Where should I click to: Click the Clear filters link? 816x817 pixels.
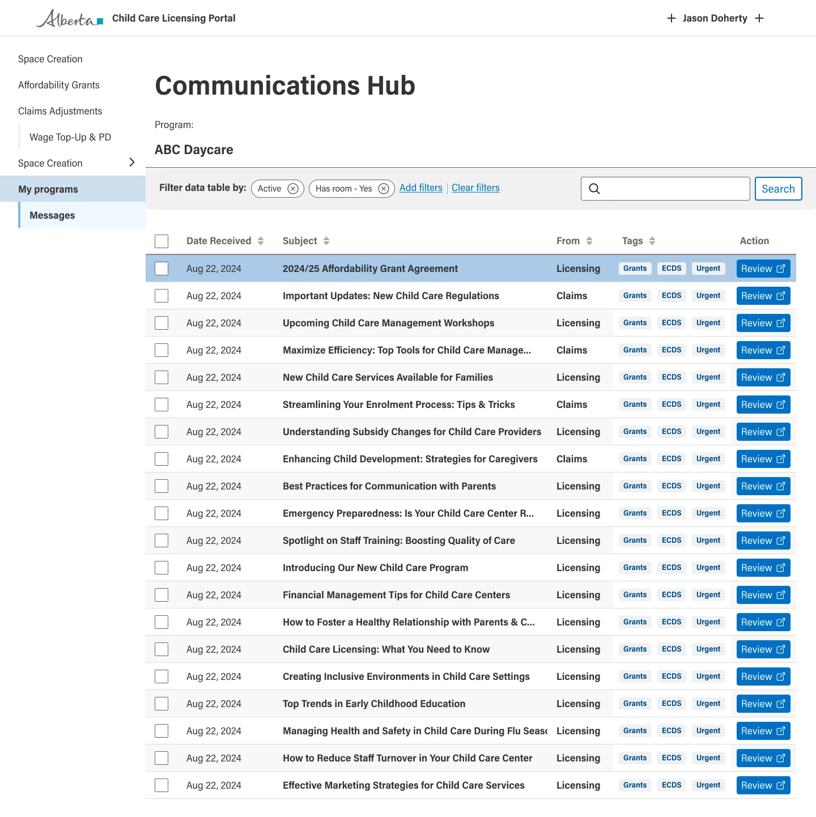pyautogui.click(x=475, y=188)
